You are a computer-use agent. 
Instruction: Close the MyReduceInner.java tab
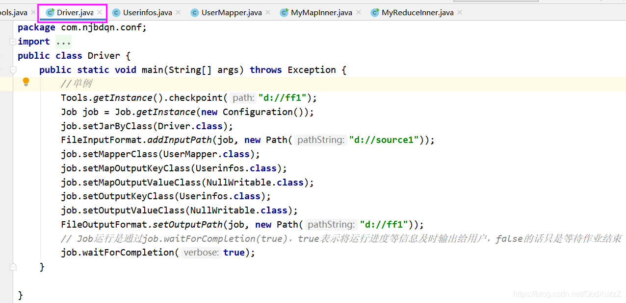(460, 12)
